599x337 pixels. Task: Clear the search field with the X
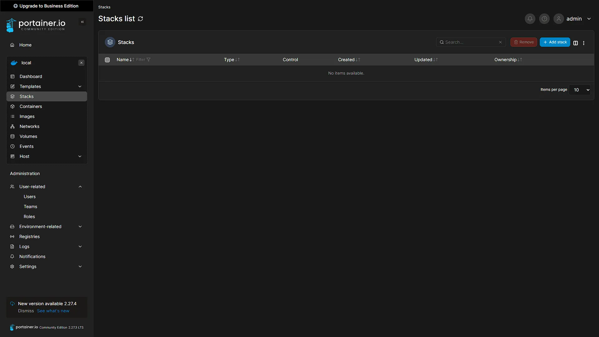500,42
